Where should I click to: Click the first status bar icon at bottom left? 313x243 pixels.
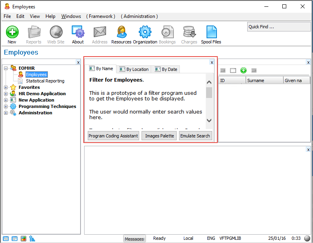(x=6, y=238)
